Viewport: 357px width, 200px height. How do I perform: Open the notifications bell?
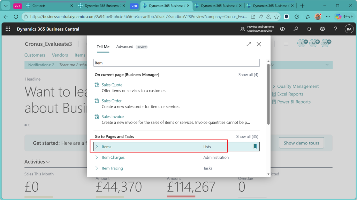pos(309,29)
